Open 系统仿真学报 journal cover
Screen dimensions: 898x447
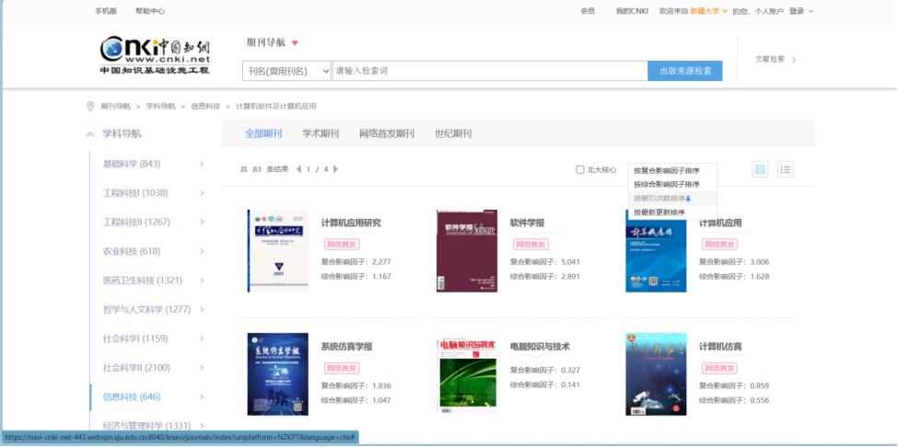click(278, 374)
